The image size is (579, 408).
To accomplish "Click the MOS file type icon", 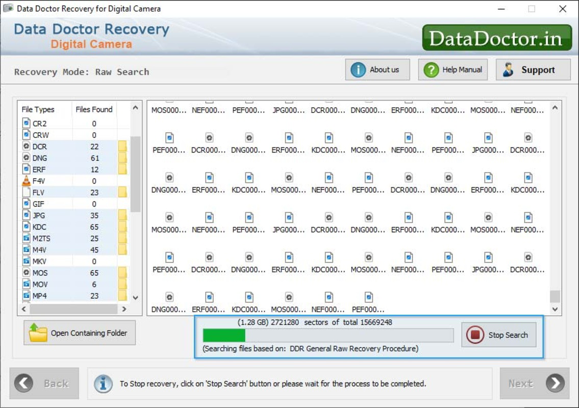I will 26,273.
